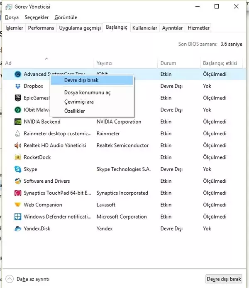
Task: Click Dropbox's Devre Dışı status cell
Action: (171, 86)
